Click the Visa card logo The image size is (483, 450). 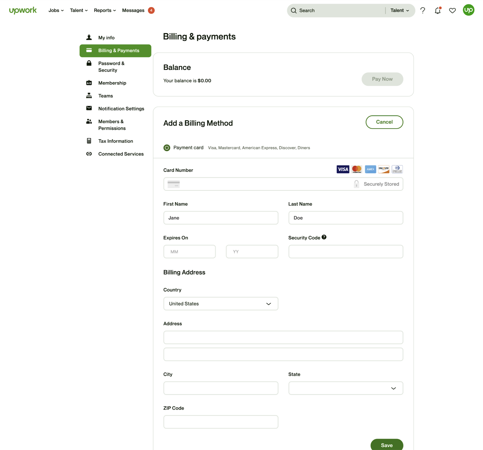point(343,169)
